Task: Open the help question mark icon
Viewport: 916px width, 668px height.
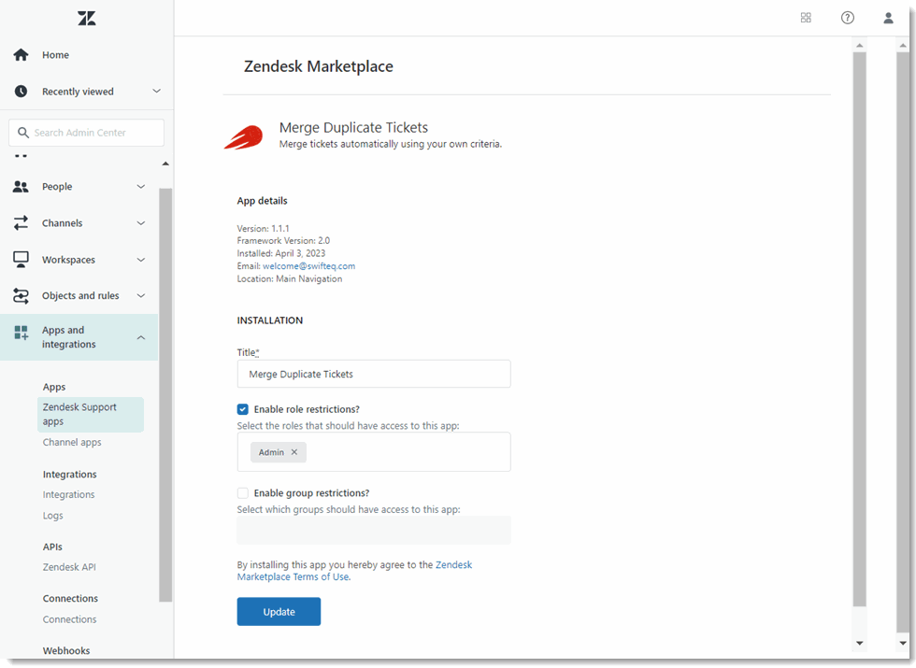Action: 847,18
